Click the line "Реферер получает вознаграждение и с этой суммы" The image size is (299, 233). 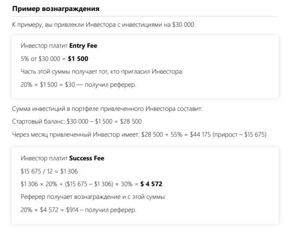[x=93, y=197]
